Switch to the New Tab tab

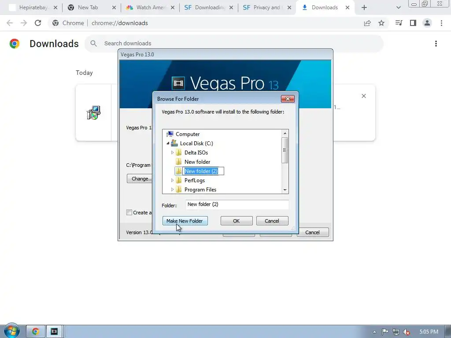(88, 7)
